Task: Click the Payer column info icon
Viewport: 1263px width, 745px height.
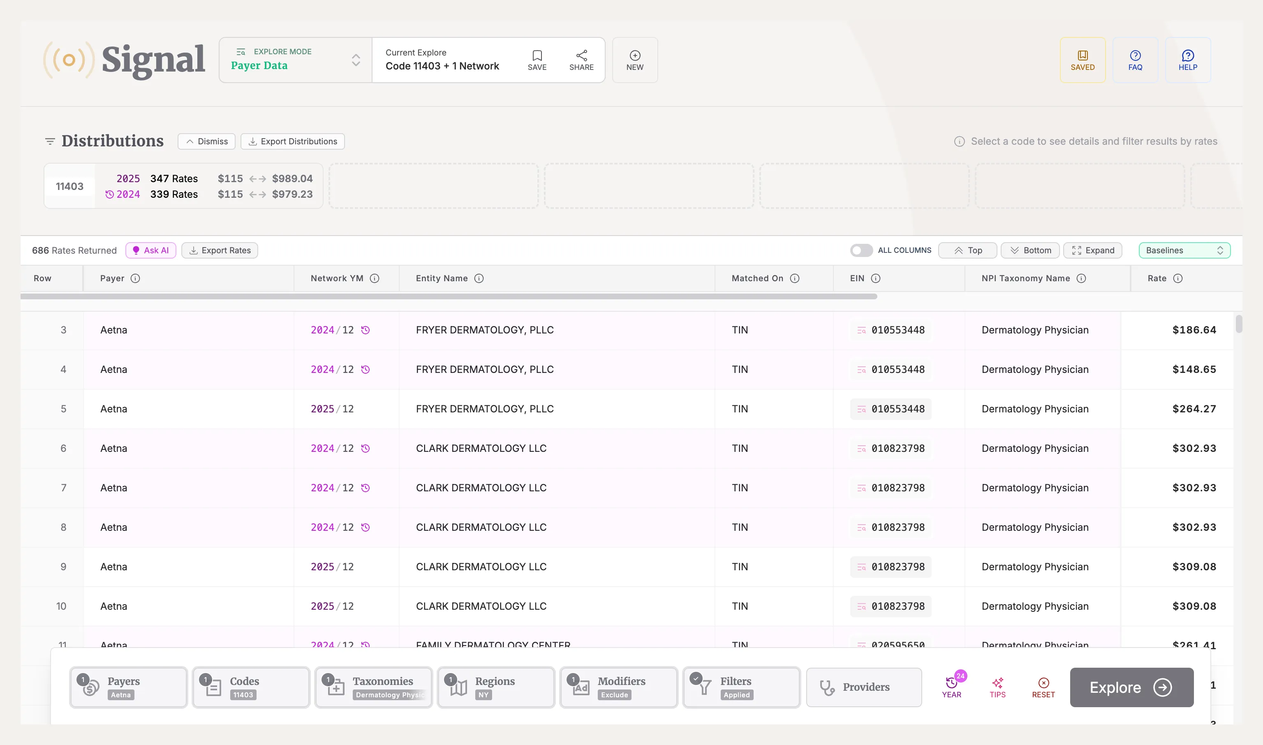Action: (x=135, y=279)
